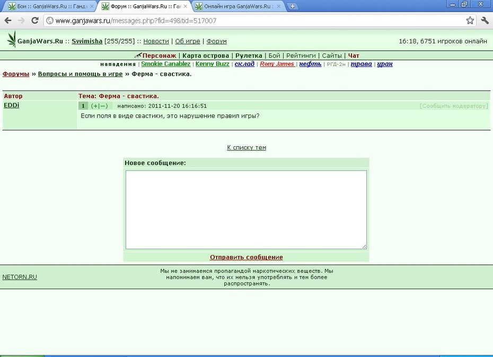Close the Бои :: GanjaWars.Ru tab
This screenshot has width=493, height=357.
point(92,6)
